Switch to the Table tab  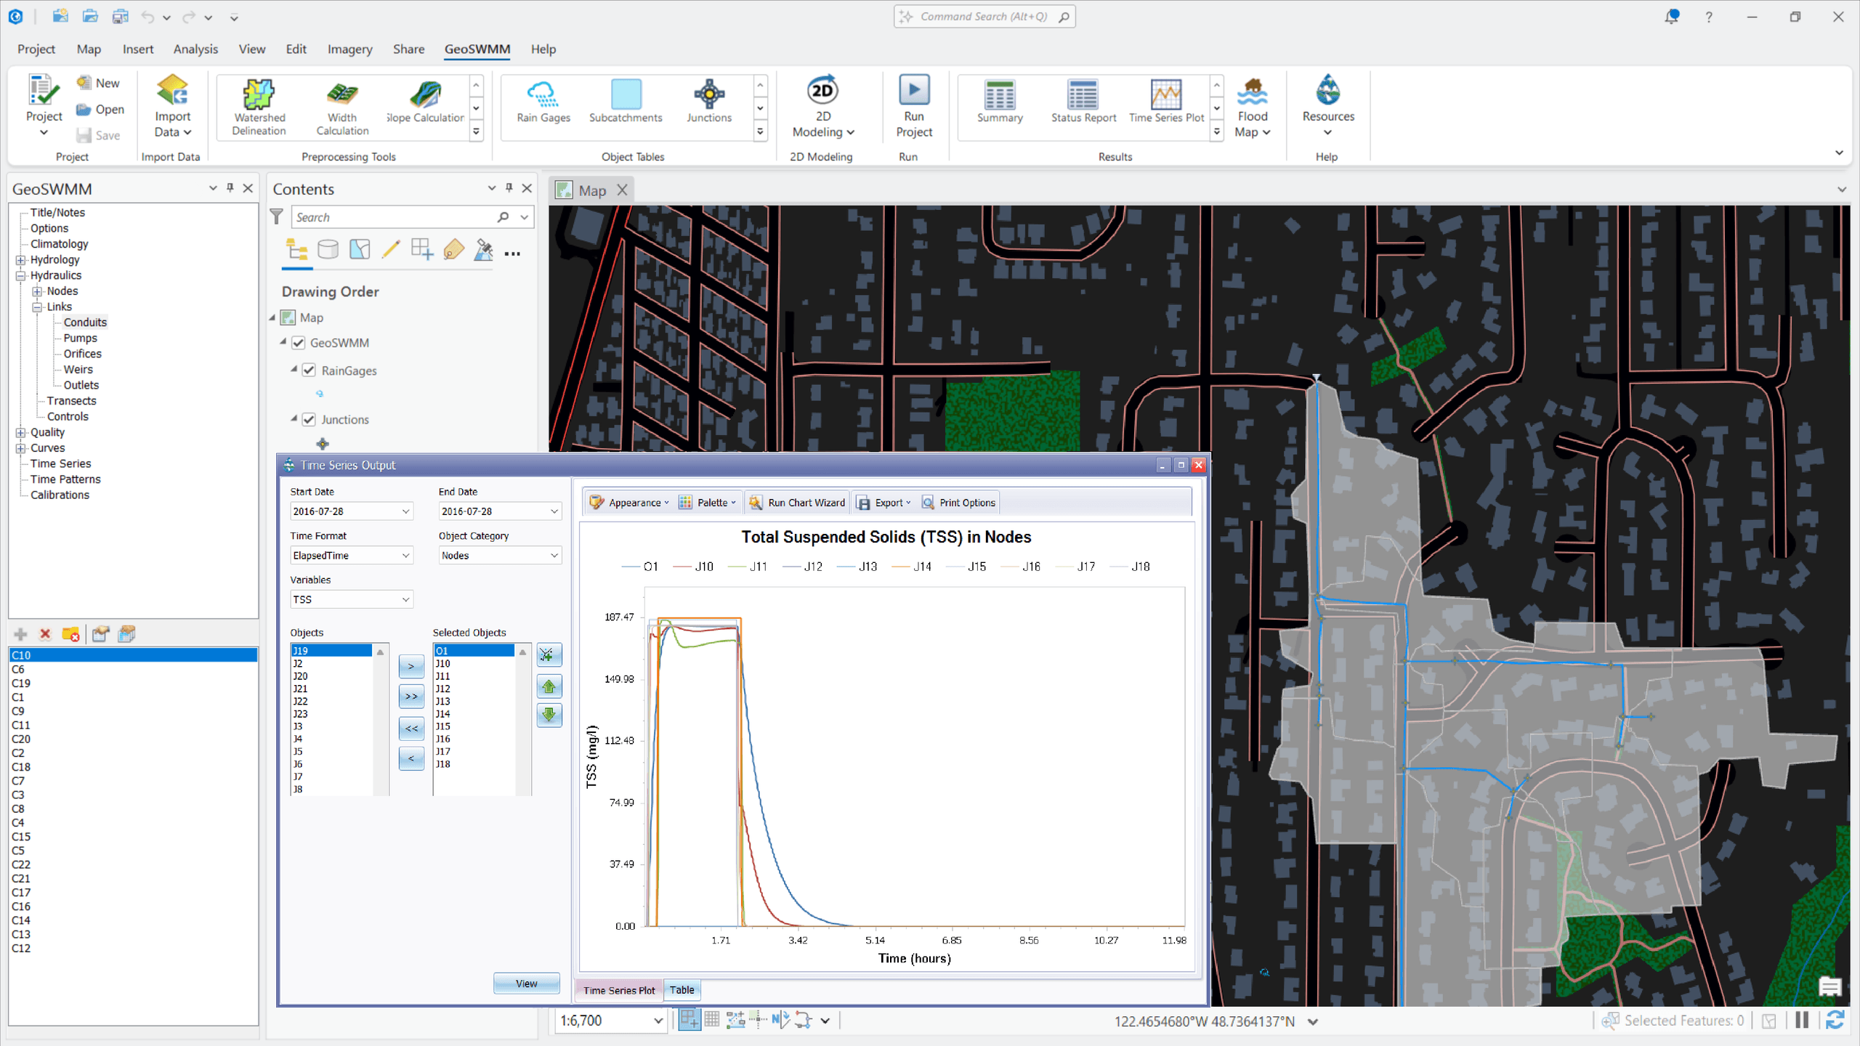coord(682,989)
